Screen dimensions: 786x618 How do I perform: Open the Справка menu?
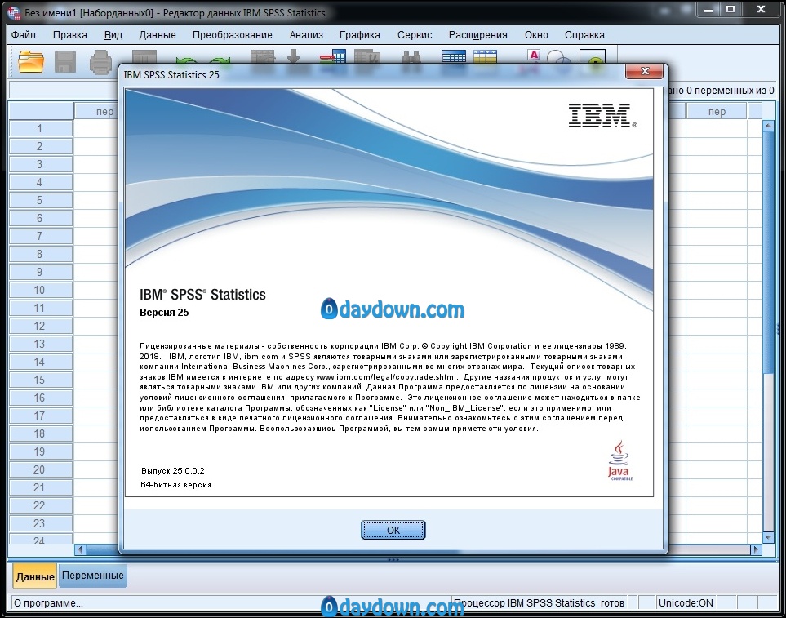pyautogui.click(x=584, y=34)
